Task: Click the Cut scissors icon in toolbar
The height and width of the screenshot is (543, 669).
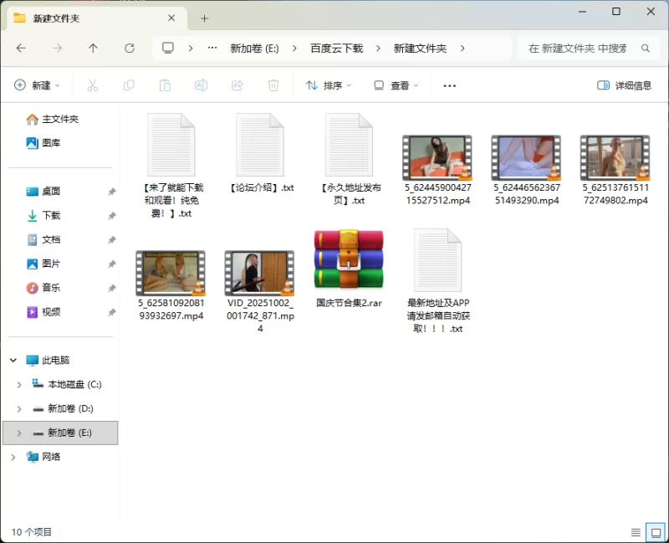Action: pos(93,85)
